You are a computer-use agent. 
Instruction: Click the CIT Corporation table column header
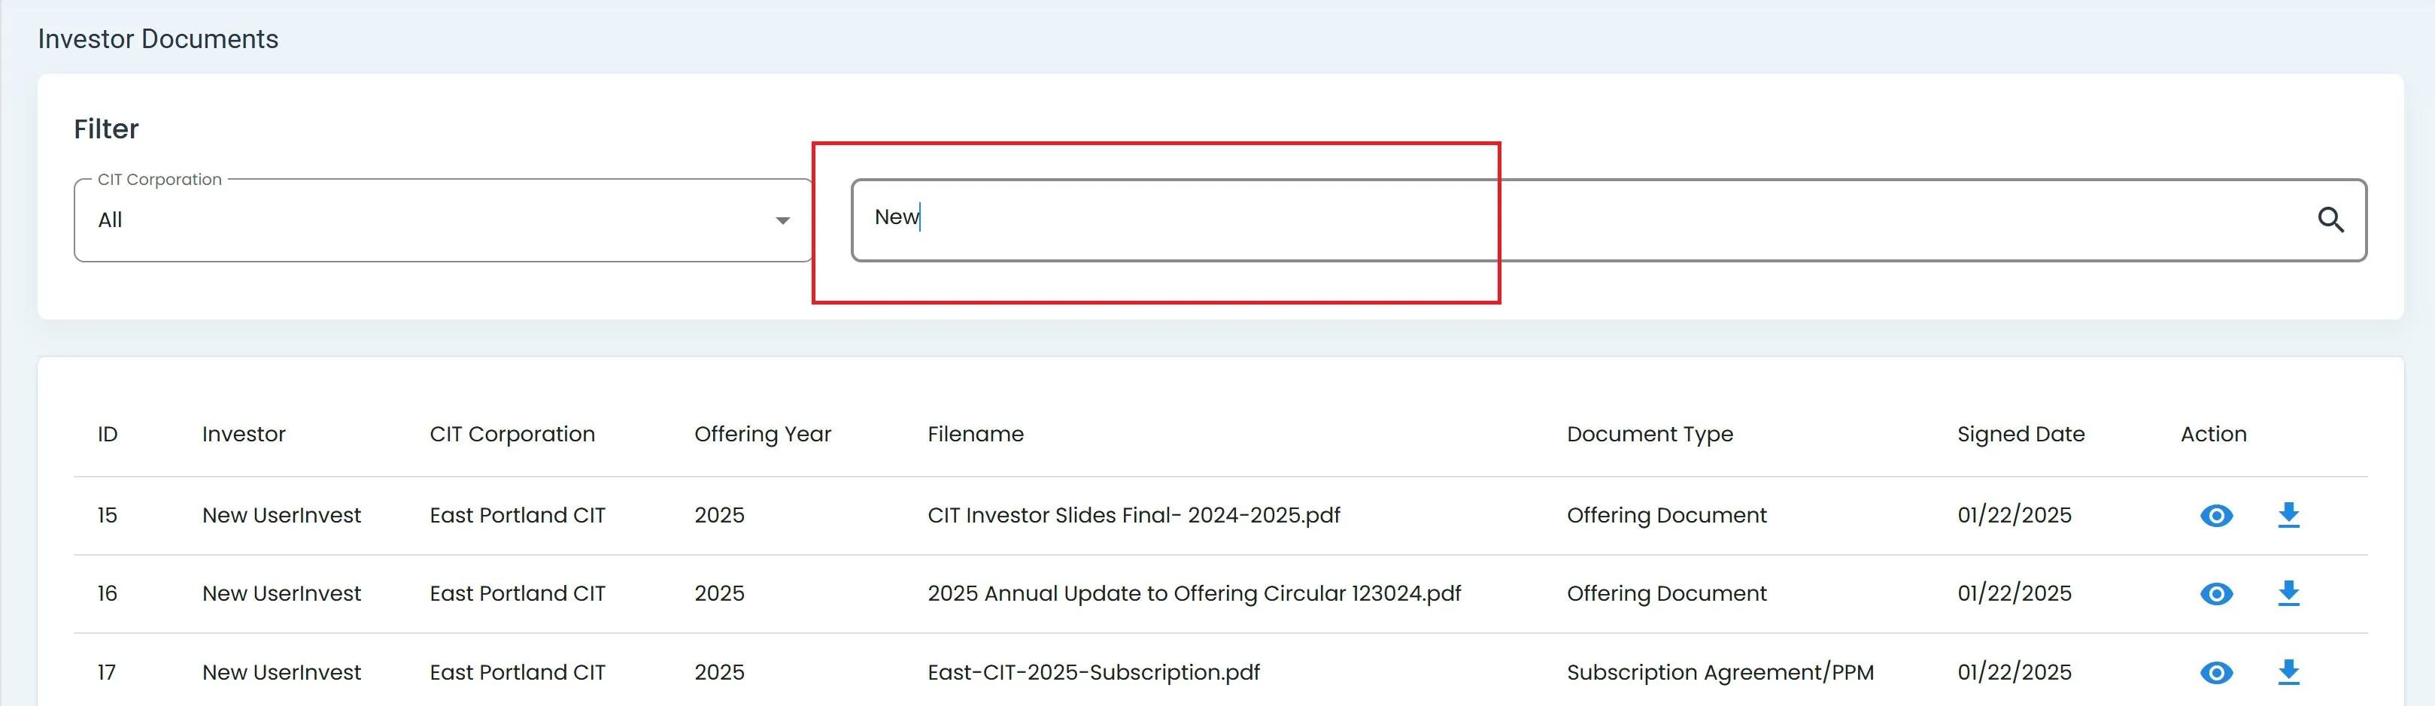pos(512,434)
